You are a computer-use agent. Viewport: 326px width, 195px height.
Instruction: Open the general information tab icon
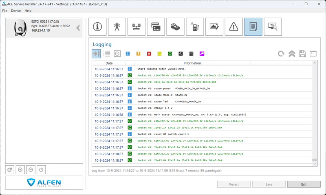(x=97, y=27)
